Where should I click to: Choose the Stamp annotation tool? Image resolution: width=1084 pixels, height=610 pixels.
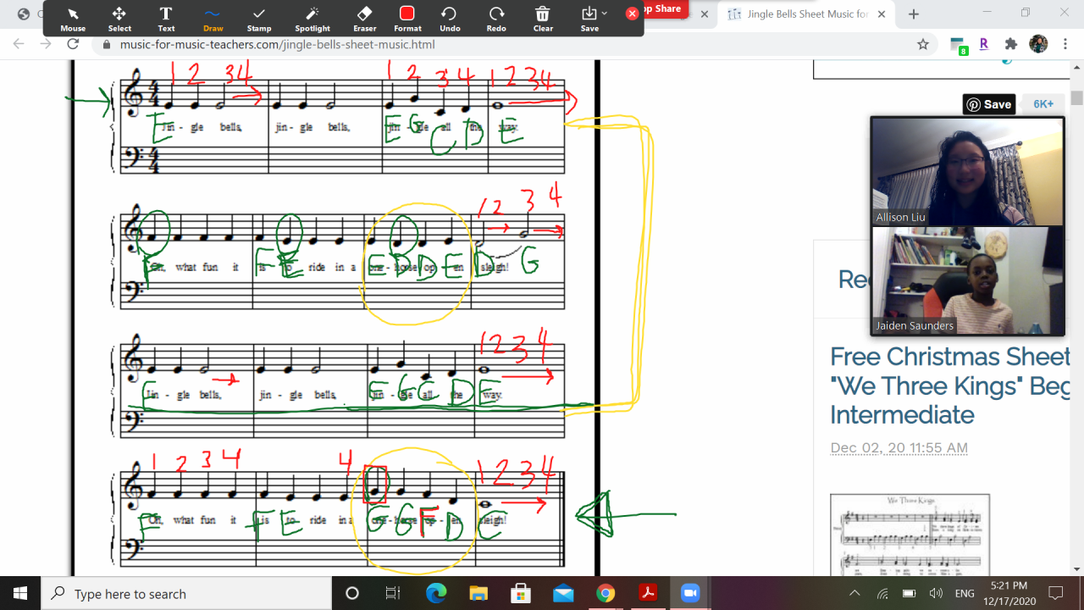point(259,19)
